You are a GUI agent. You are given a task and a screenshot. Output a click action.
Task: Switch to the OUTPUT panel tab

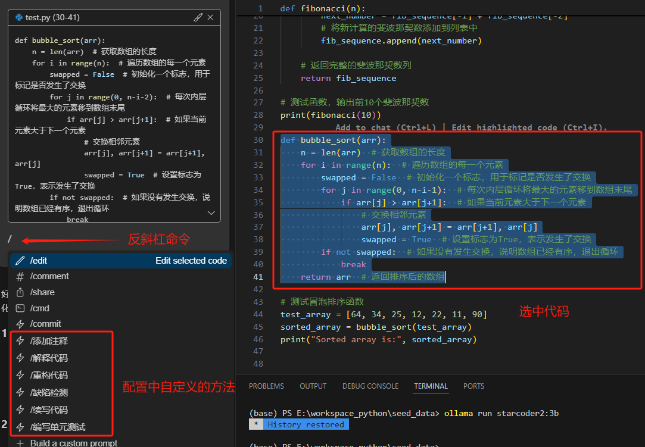click(313, 386)
